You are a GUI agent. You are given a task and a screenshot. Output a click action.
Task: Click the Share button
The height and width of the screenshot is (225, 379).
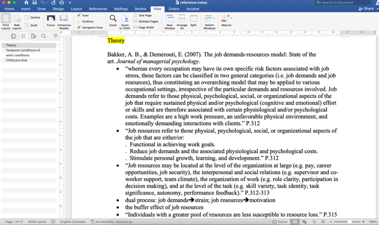coord(366,9)
